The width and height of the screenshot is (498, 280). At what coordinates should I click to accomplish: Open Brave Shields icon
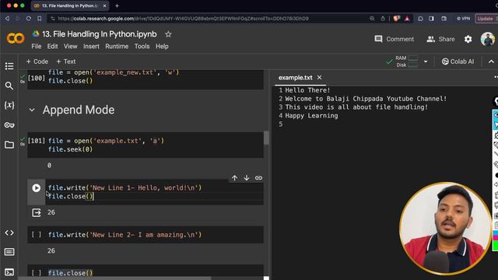(396, 19)
